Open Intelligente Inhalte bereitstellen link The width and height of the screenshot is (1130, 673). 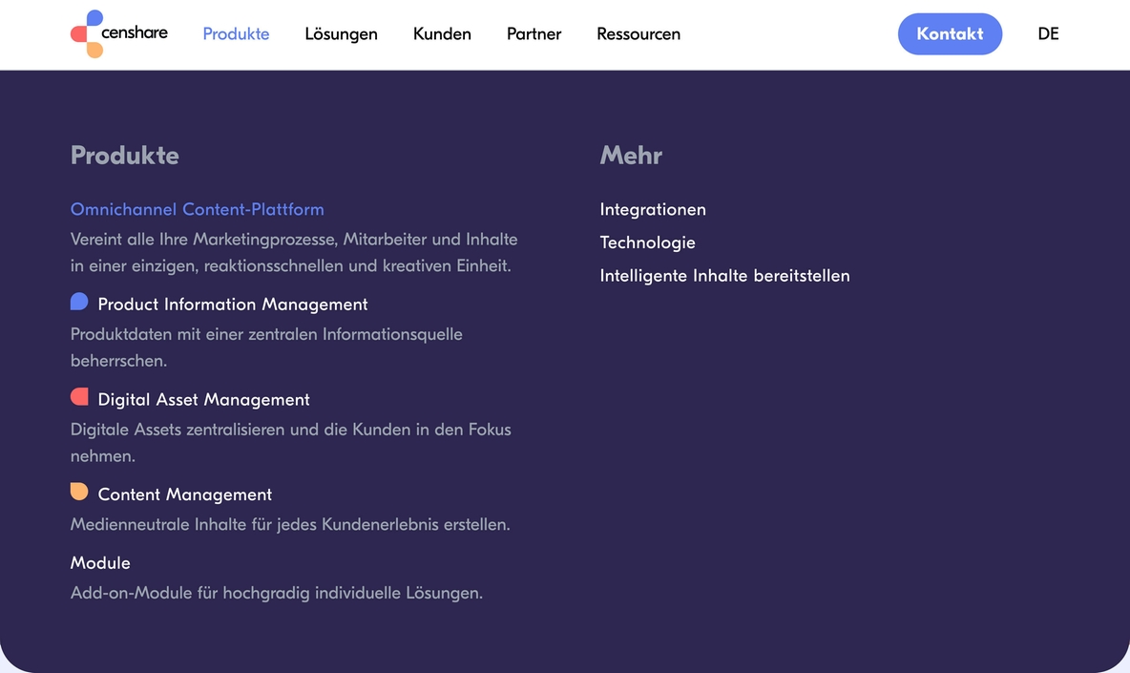pos(725,276)
